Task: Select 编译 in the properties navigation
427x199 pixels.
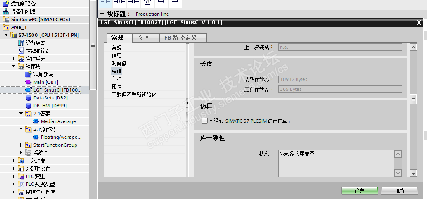Action: (x=117, y=71)
